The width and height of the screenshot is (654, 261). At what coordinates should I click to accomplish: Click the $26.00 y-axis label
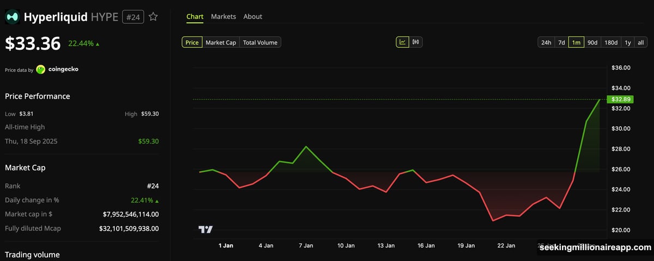pyautogui.click(x=621, y=169)
